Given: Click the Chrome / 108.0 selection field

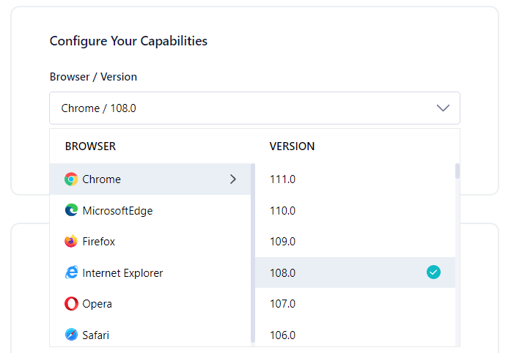Looking at the screenshot, I should click(254, 108).
